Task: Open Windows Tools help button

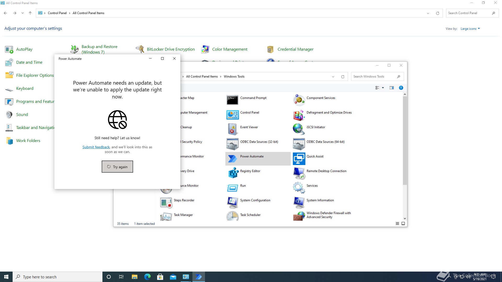Action: point(401,88)
